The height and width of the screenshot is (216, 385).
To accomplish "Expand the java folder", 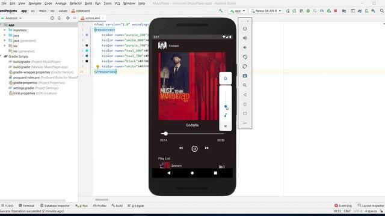I will tap(5, 35).
